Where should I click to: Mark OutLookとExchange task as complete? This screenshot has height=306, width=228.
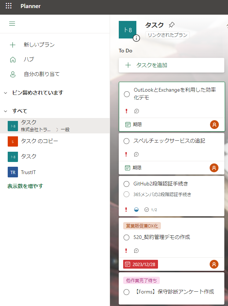[x=127, y=94]
